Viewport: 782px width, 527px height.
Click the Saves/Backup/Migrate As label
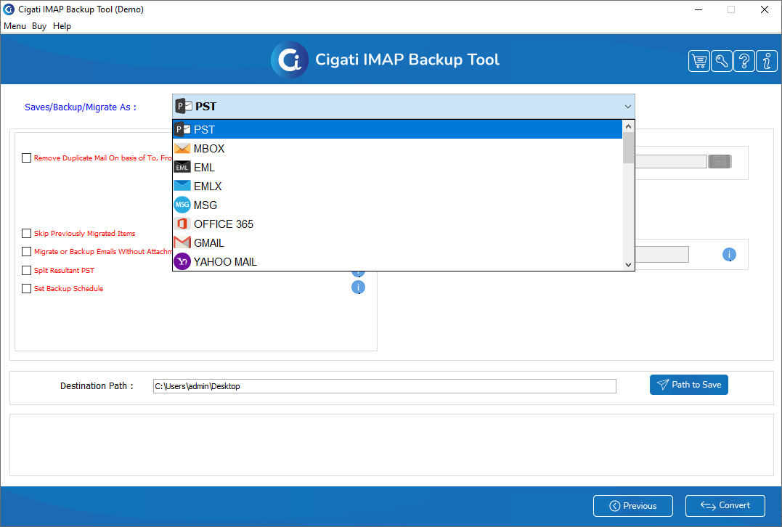[x=81, y=107]
